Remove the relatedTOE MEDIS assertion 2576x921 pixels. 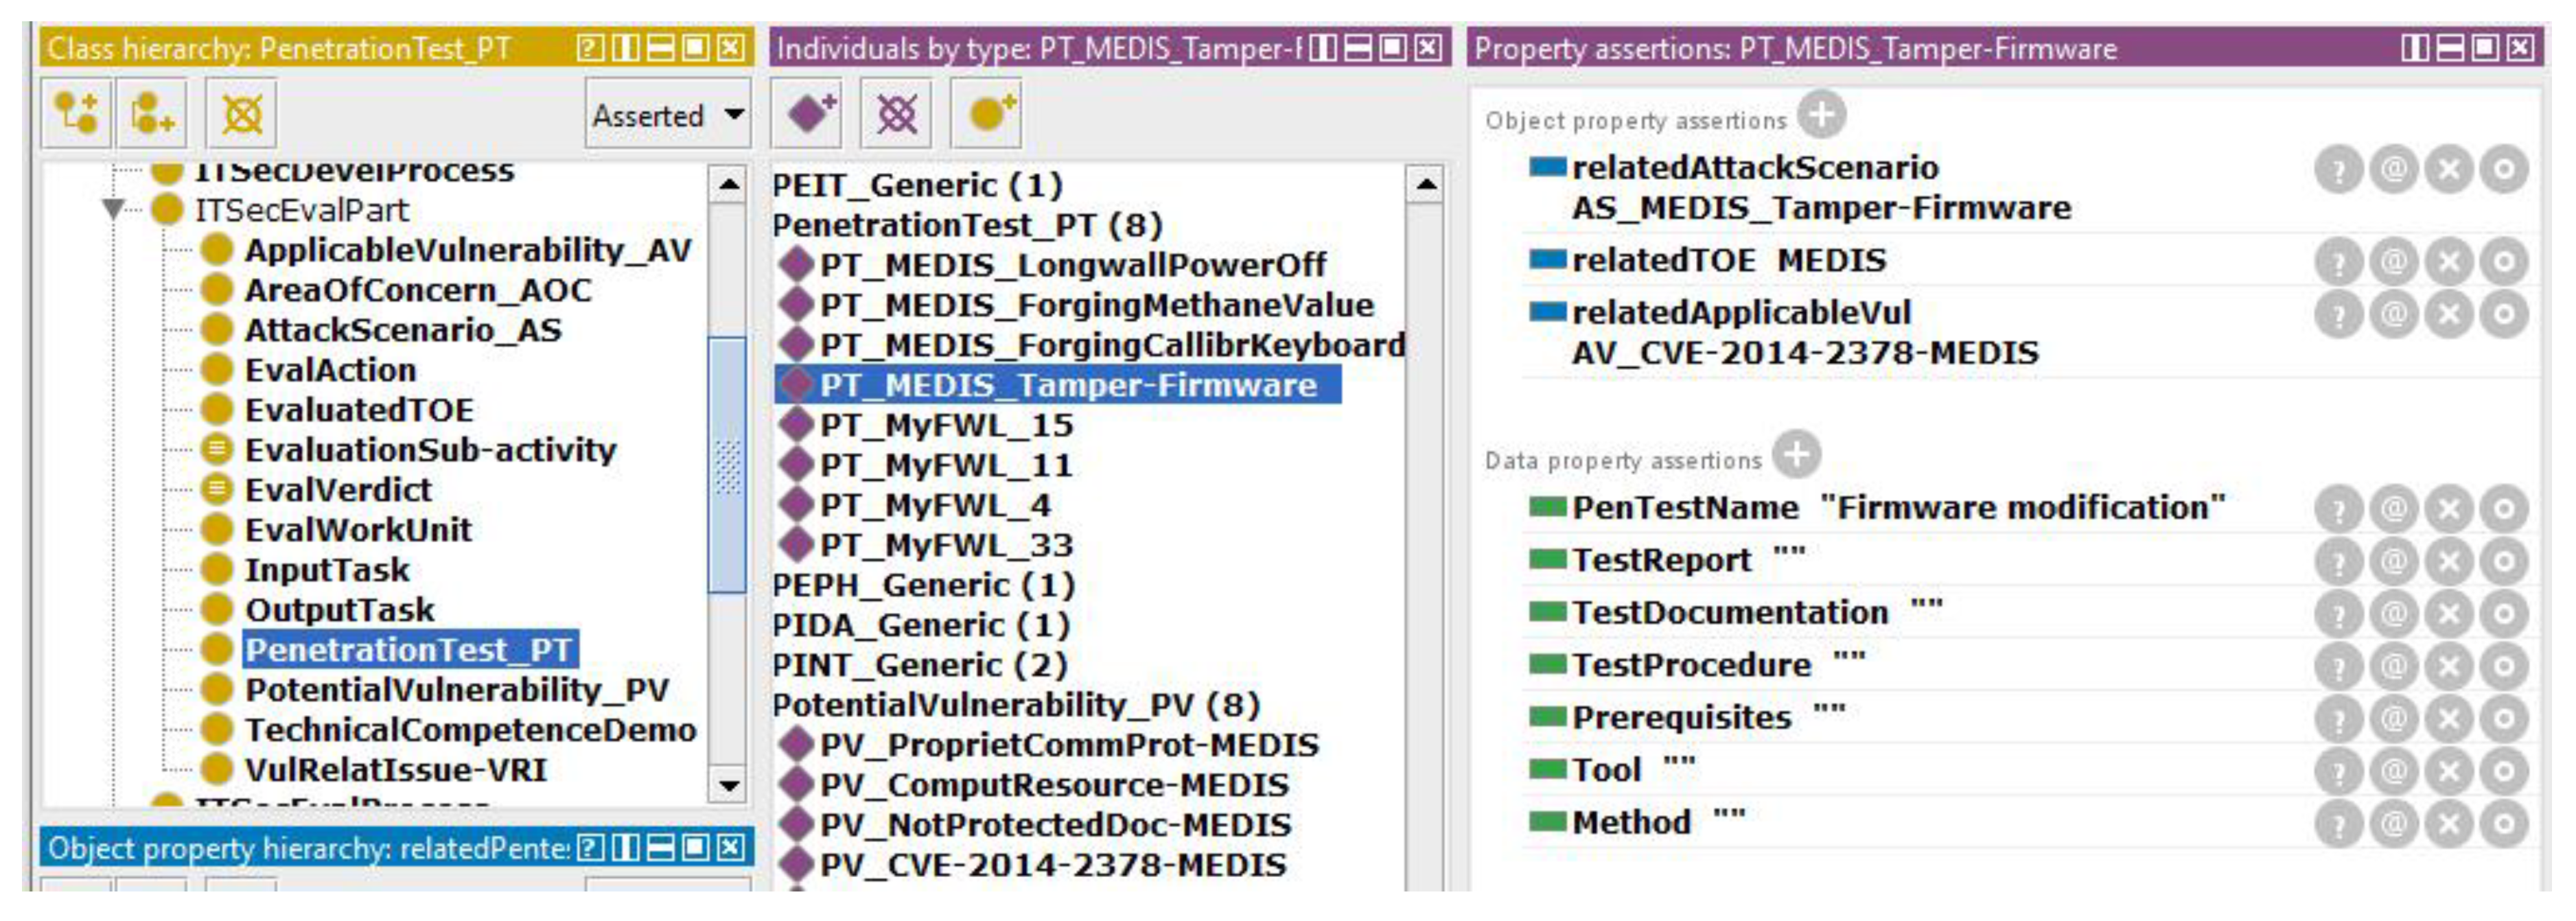coord(2449,262)
